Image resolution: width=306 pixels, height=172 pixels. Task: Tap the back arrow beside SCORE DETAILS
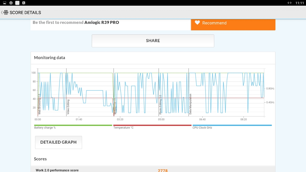pos(2,13)
